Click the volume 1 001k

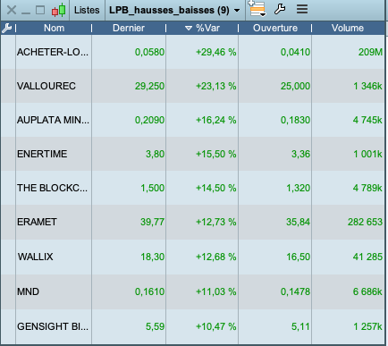coord(367,154)
